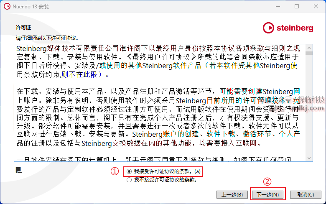Click the 下一步(N) button
326x204 pixels.
tap(268, 195)
